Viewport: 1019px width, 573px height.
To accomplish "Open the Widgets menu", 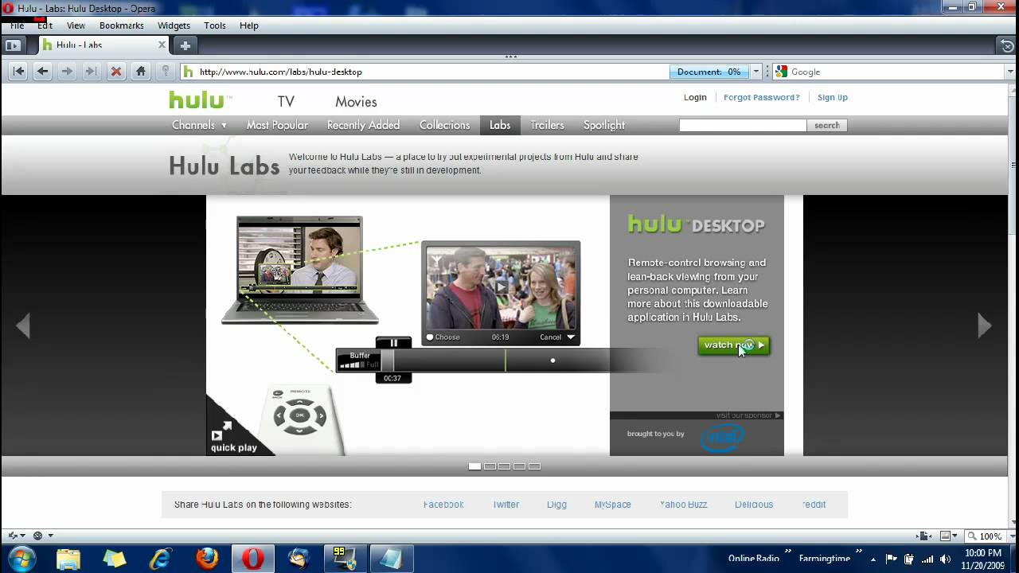I will pyautogui.click(x=174, y=25).
